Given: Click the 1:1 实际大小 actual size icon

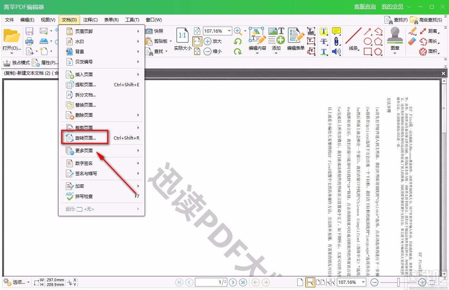Looking at the screenshot, I should (x=182, y=34).
